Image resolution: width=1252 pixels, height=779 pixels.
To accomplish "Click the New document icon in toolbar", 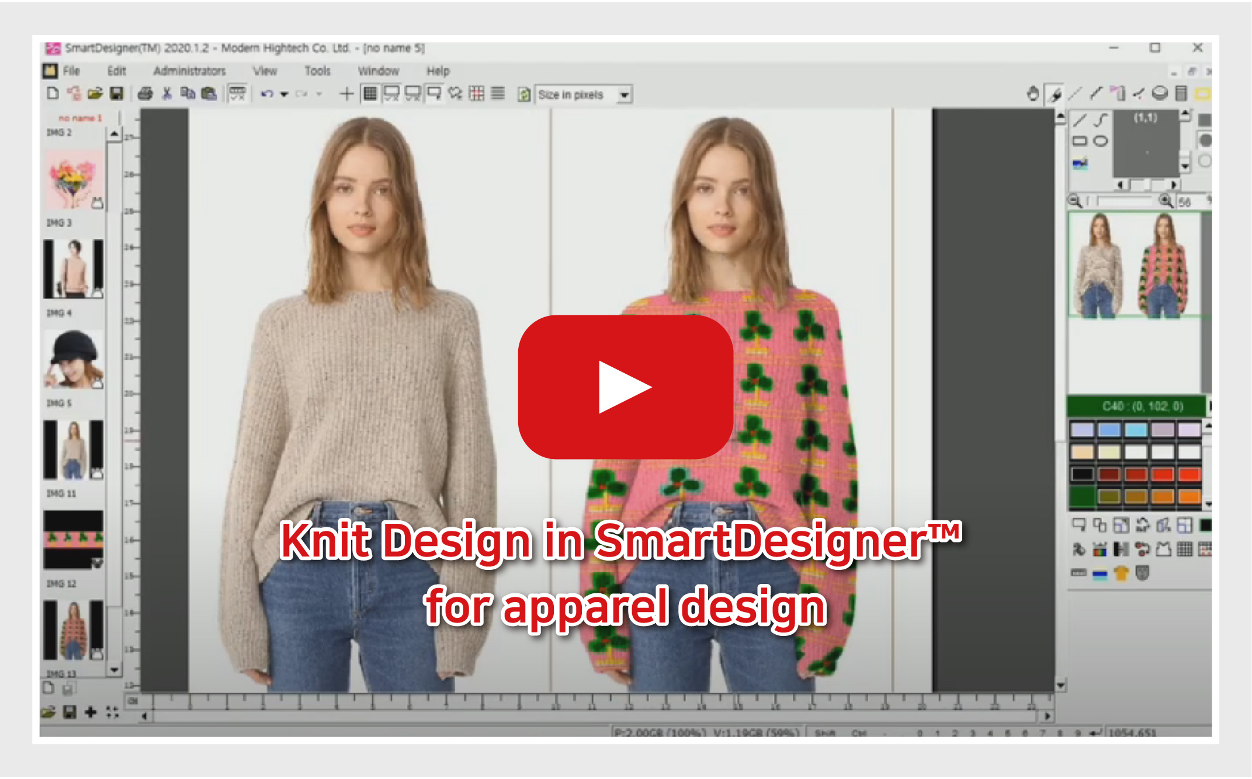I will pyautogui.click(x=53, y=93).
